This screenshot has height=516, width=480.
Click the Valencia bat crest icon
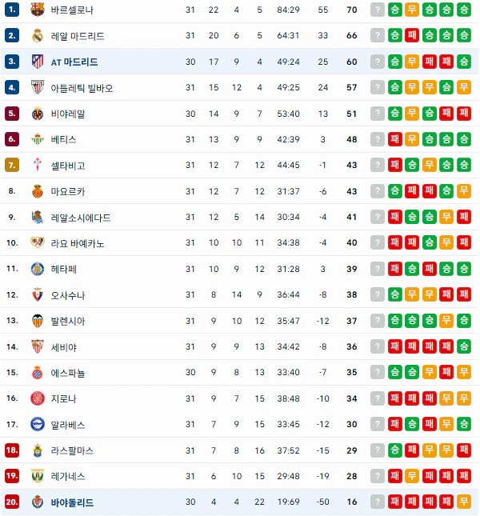tap(37, 321)
